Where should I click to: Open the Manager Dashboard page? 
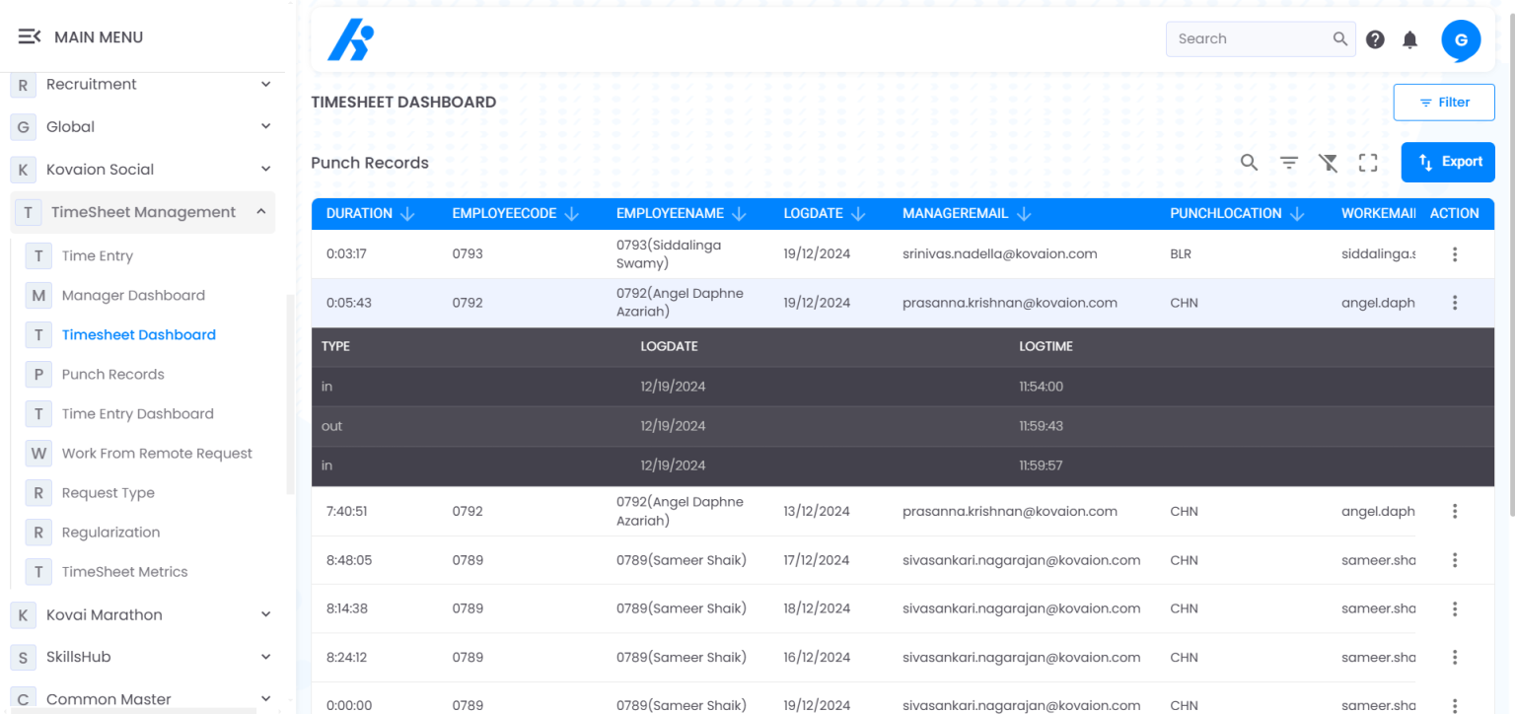click(133, 295)
